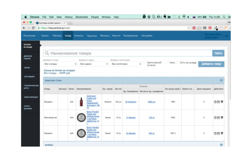Click the folder icon in the last product row

coord(218,133)
